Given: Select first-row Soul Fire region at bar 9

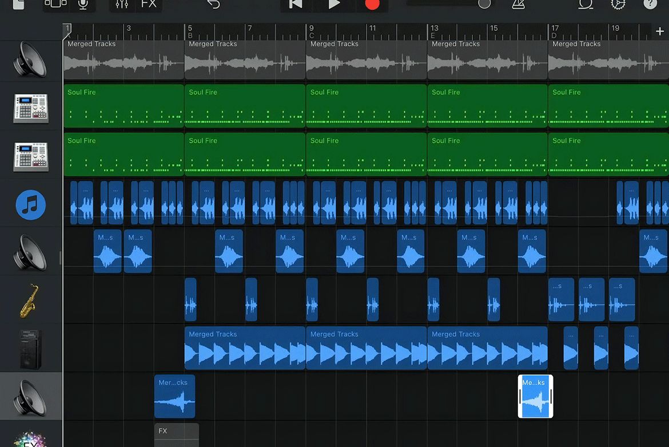Looking at the screenshot, I should point(367,106).
